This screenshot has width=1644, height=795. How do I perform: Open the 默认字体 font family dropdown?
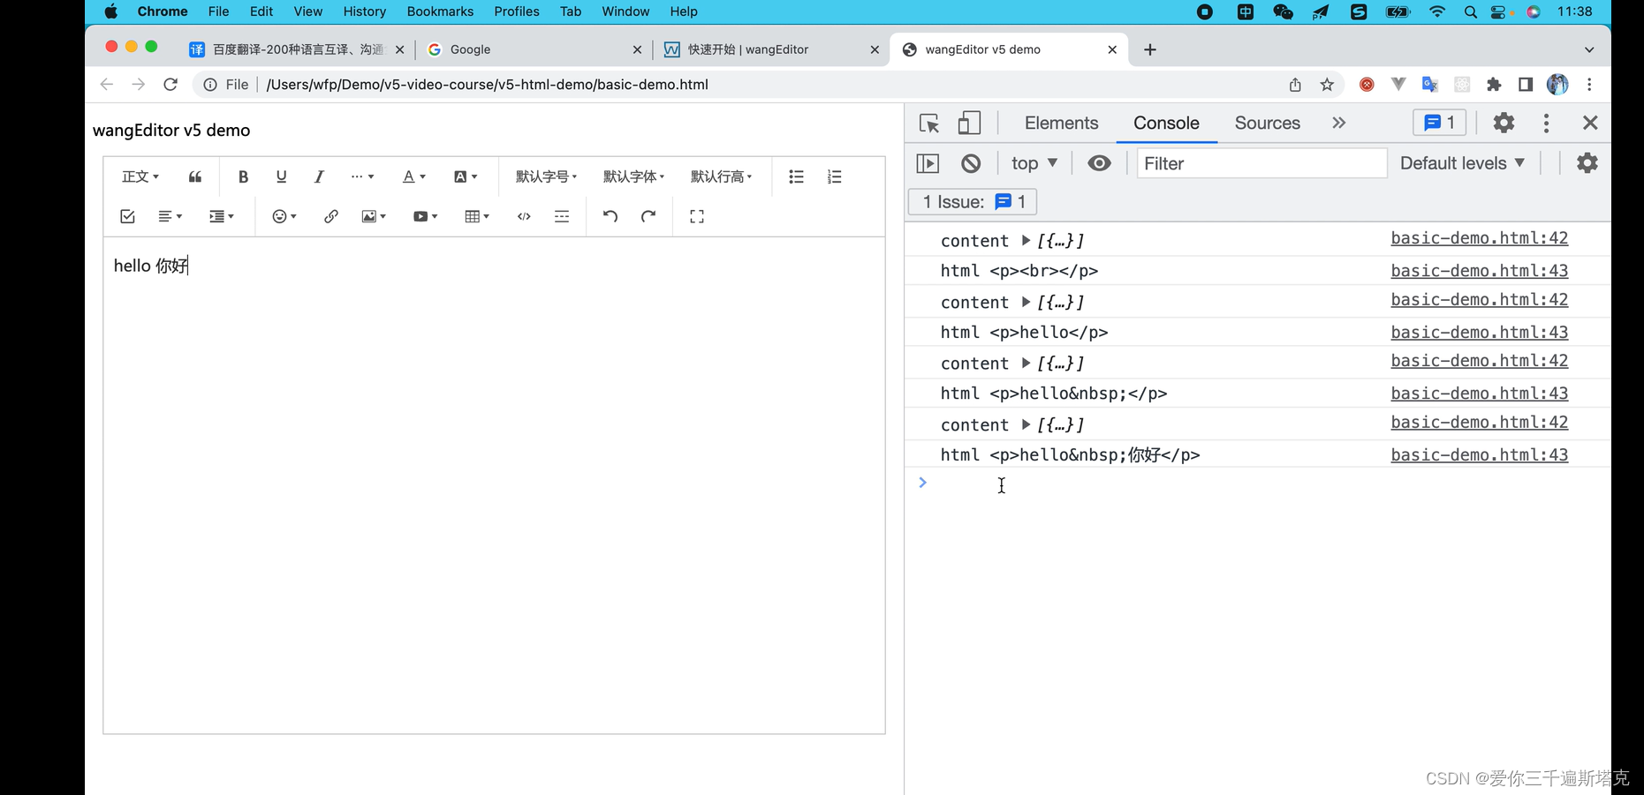pyautogui.click(x=633, y=176)
